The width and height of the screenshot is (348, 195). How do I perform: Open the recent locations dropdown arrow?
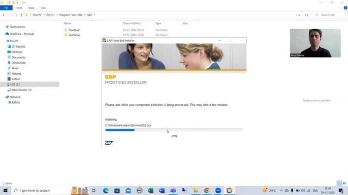(x=16, y=15)
